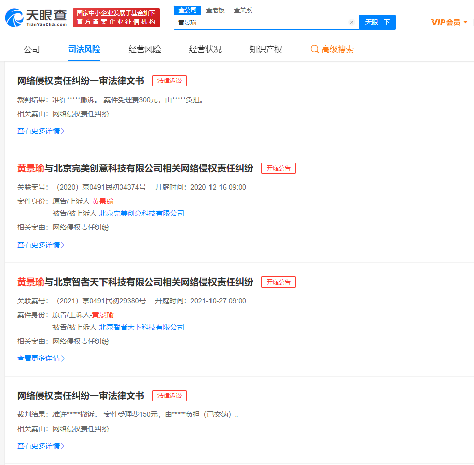Open the red 国家中小企业发展子基金 banner
Image resolution: width=474 pixels, height=465 pixels.
[x=116, y=18]
